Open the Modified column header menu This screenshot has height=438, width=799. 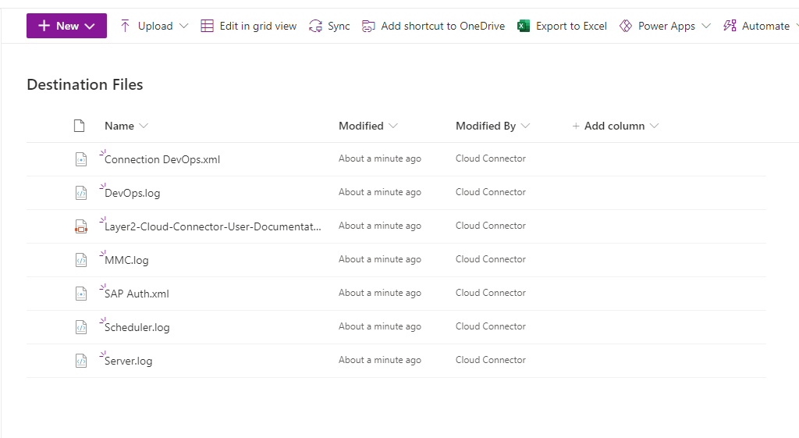coord(368,126)
